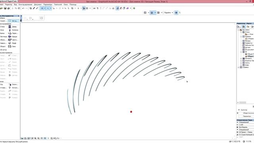The width and height of the screenshot is (254, 143).
Task: Open the angle snap dropdown arrow
Action: pos(51,8)
